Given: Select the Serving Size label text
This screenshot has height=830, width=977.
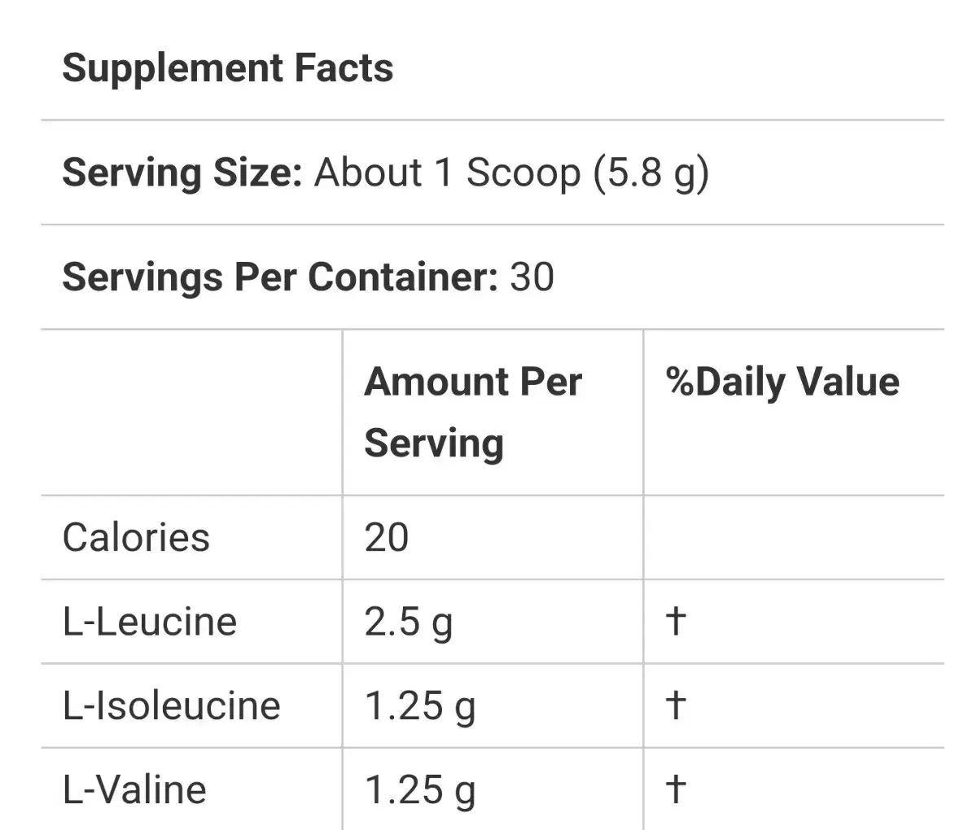Looking at the screenshot, I should 182,173.
